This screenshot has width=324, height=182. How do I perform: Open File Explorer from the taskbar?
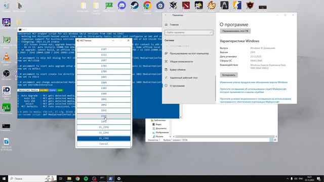pos(69,178)
